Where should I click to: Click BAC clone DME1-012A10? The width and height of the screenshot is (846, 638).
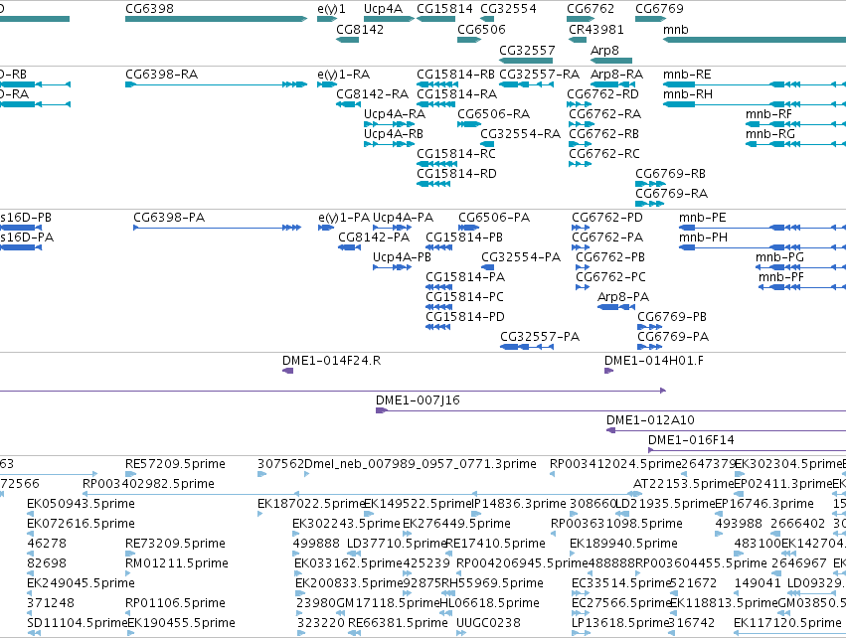(x=727, y=430)
